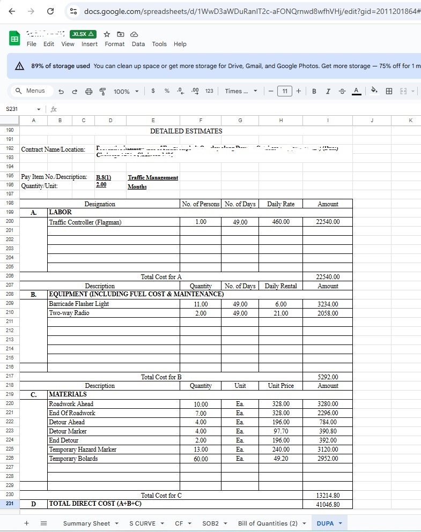421x532 pixels.
Task: Activate the paint format tool
Action: (x=102, y=91)
